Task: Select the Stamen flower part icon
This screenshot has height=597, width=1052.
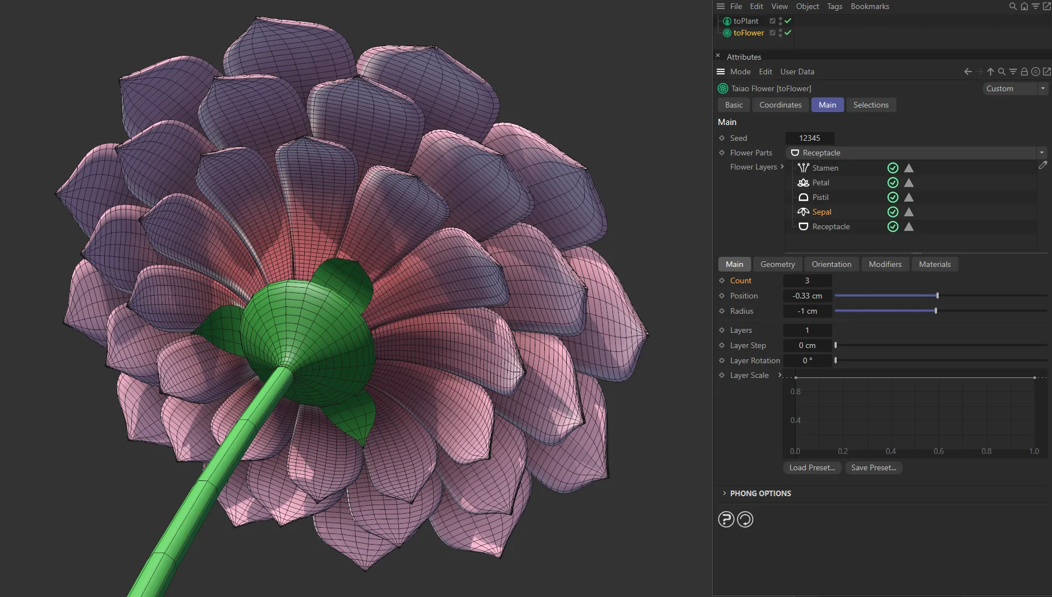Action: click(x=803, y=168)
